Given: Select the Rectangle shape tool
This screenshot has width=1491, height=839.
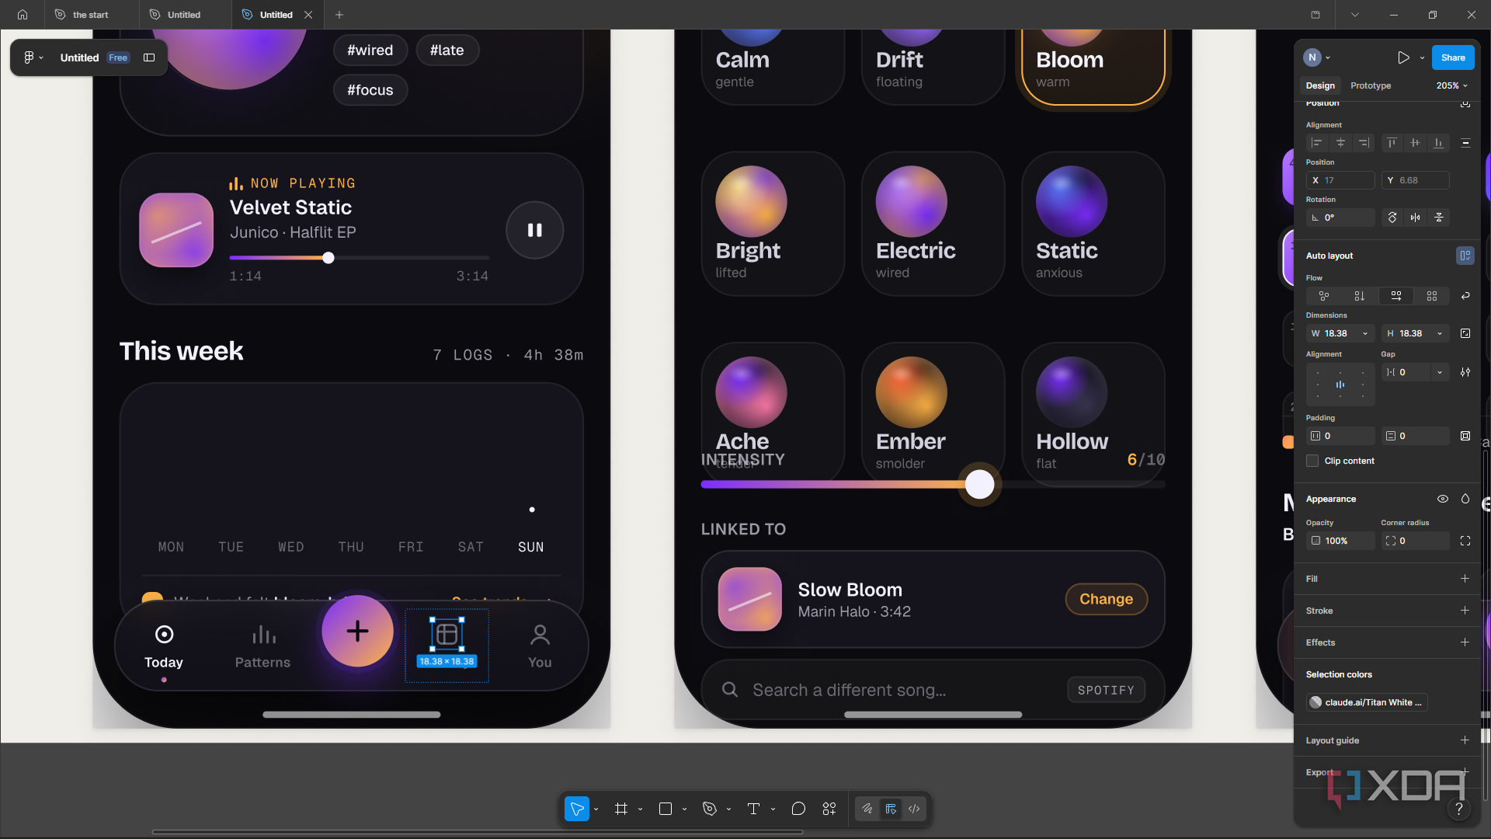Looking at the screenshot, I should [x=666, y=809].
